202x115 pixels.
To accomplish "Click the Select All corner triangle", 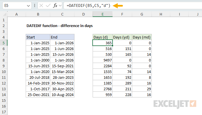I will coord(5,14).
